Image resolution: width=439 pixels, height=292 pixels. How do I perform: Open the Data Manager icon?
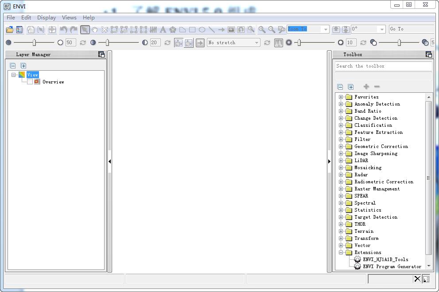click(x=19, y=29)
